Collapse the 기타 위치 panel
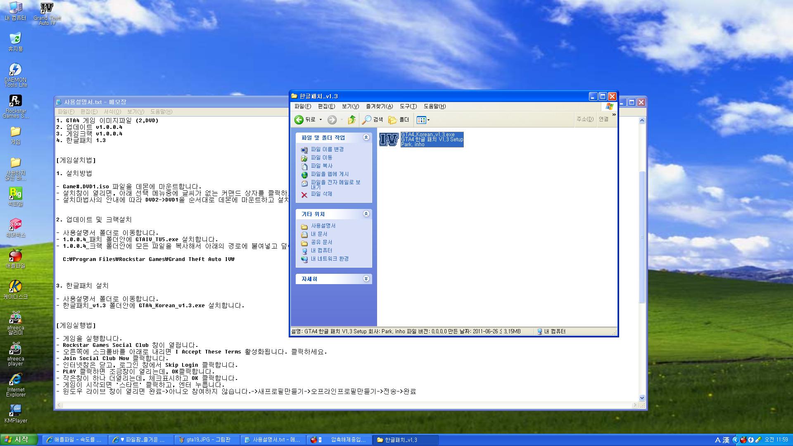Screen dimensions: 793x446 pos(366,214)
